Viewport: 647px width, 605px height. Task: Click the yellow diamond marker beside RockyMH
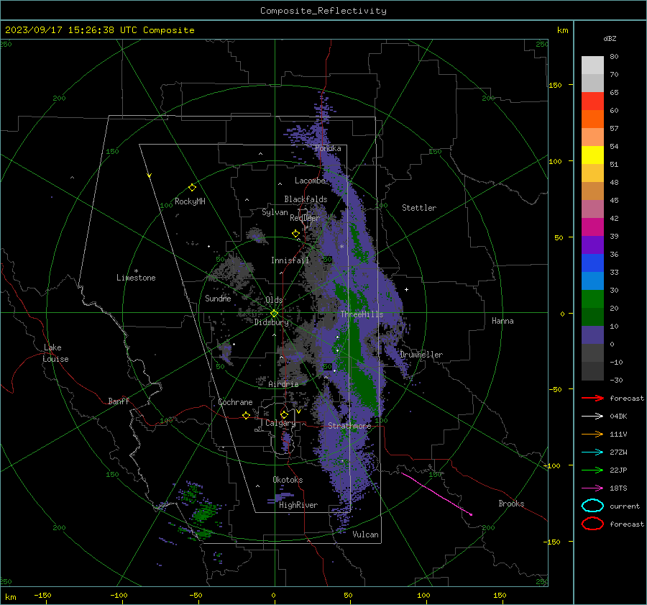pyautogui.click(x=192, y=188)
